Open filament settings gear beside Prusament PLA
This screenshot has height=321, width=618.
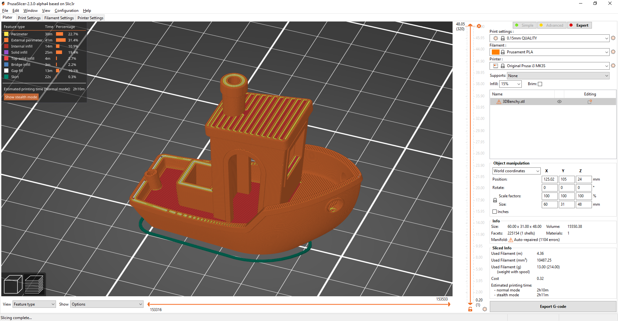pos(613,52)
